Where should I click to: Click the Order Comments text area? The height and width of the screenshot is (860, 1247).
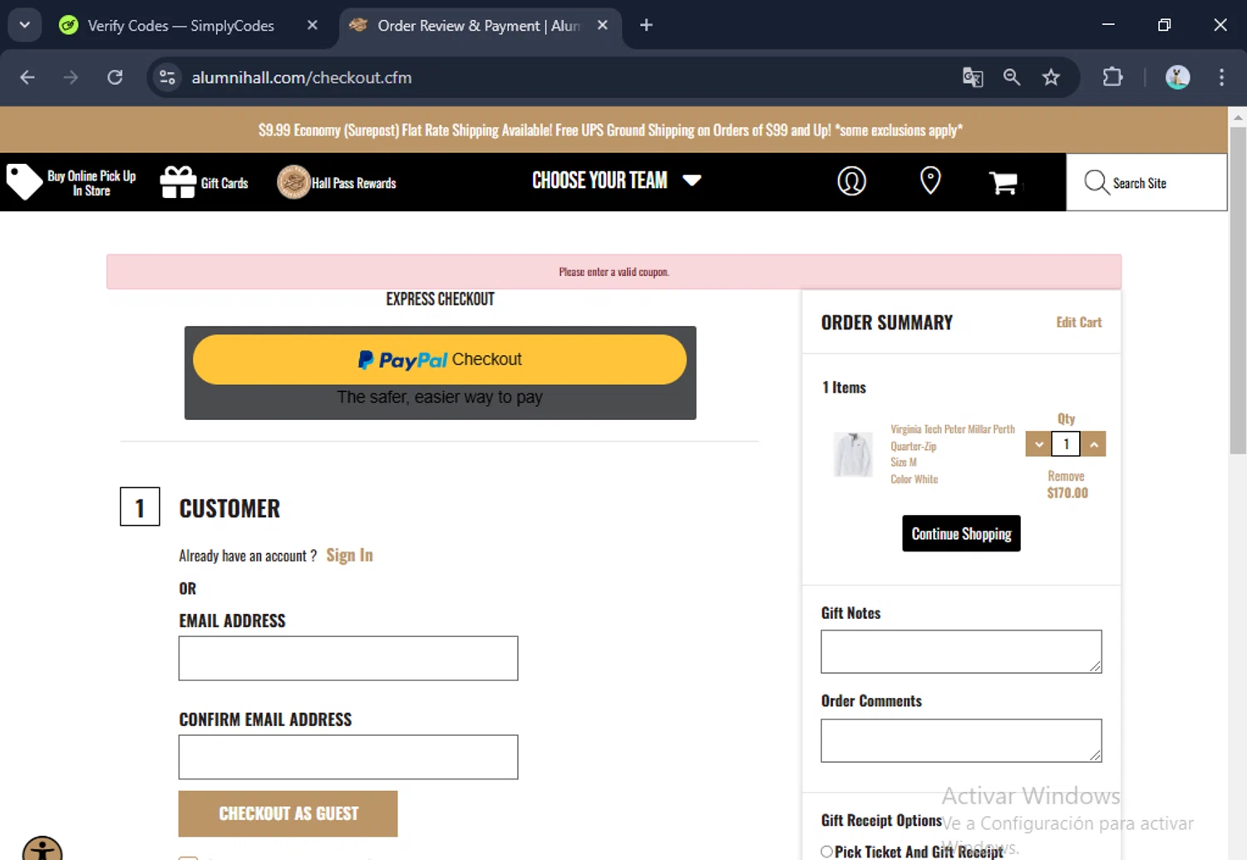pyautogui.click(x=961, y=740)
